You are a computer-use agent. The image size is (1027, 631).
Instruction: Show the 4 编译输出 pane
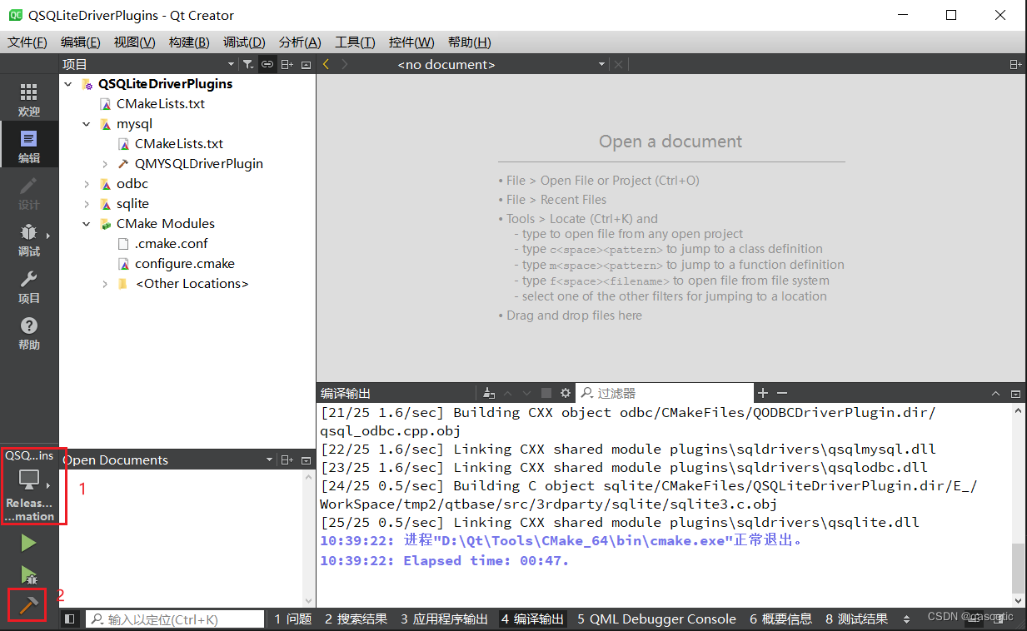[533, 619]
